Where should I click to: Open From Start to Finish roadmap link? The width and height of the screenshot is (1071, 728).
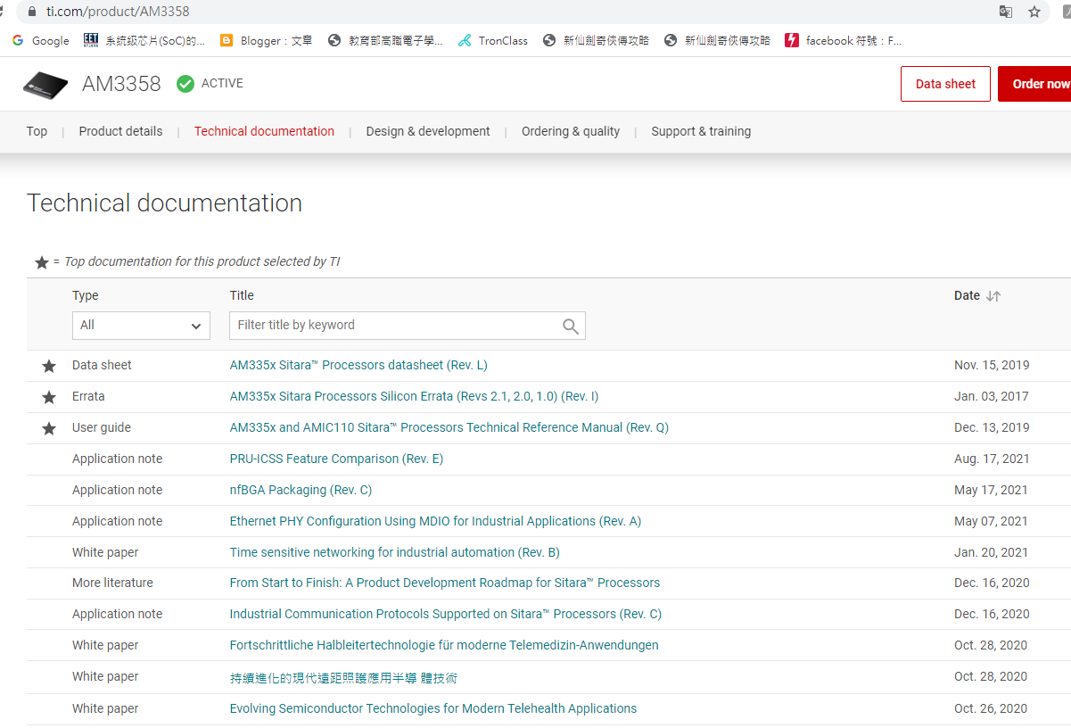click(445, 583)
